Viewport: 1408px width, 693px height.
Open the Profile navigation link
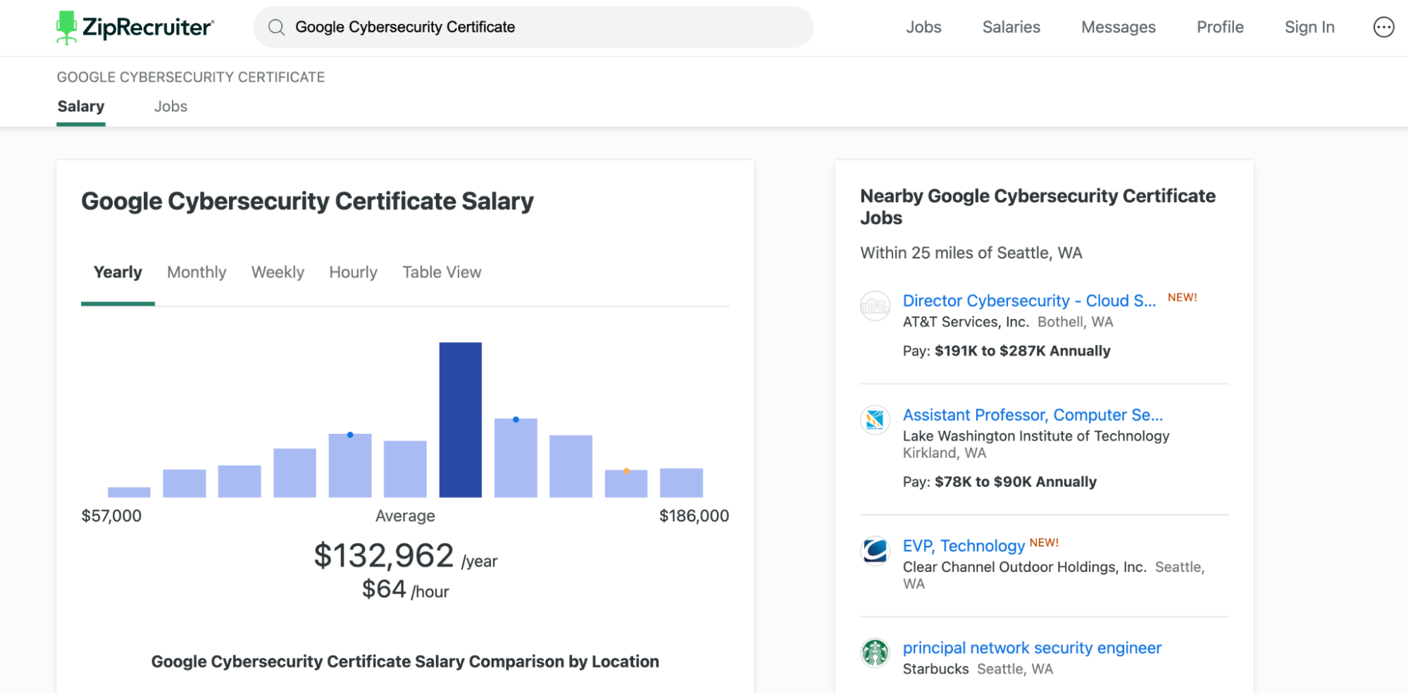point(1220,27)
